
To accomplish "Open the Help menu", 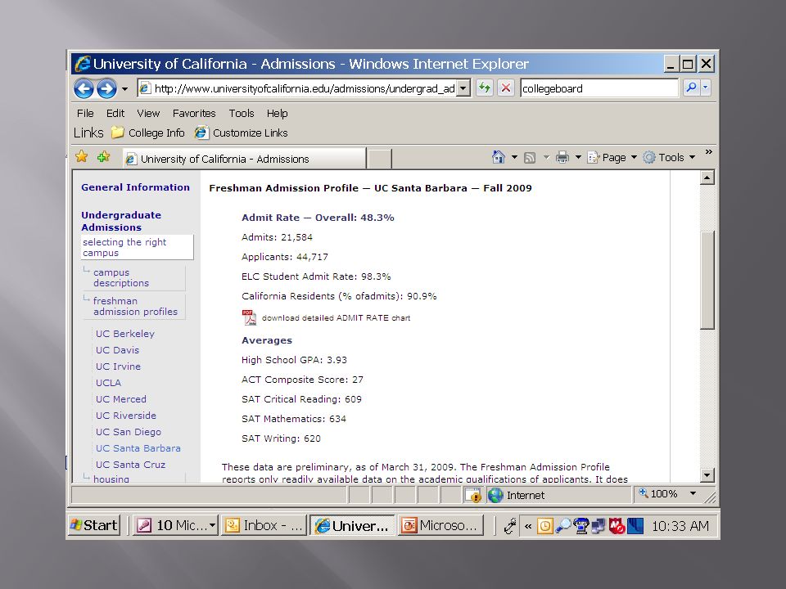I will click(278, 113).
